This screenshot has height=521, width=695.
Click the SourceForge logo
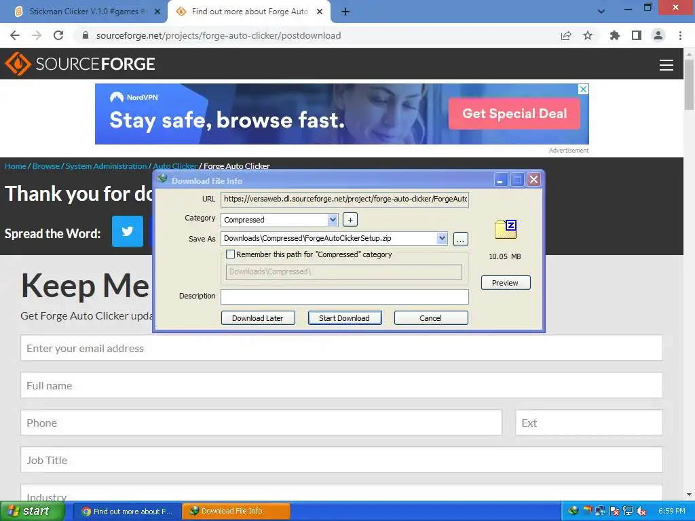[x=80, y=64]
